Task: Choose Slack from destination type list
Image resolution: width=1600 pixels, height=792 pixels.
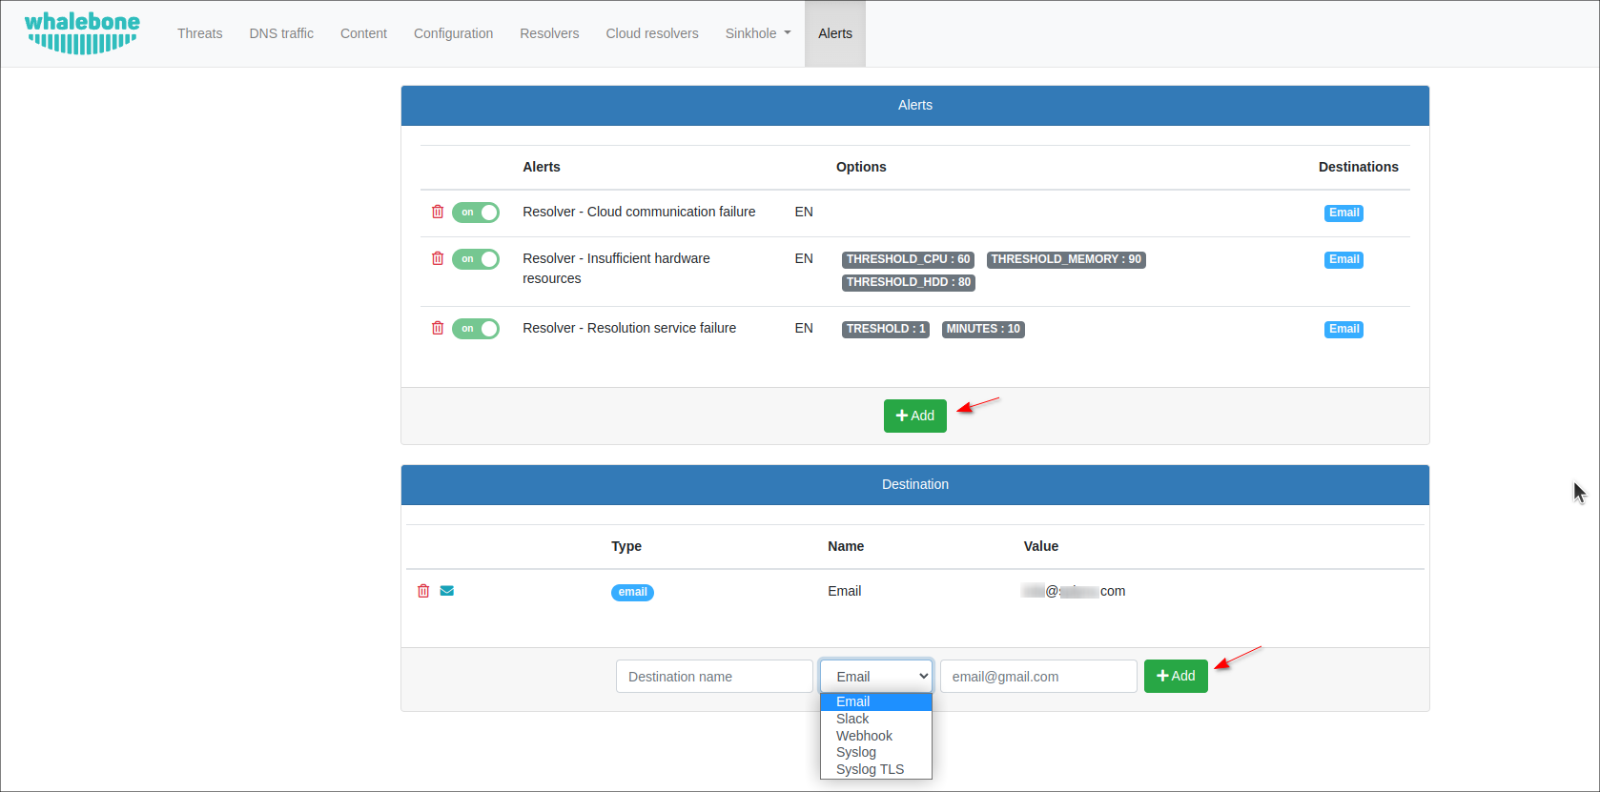Action: pyautogui.click(x=852, y=719)
